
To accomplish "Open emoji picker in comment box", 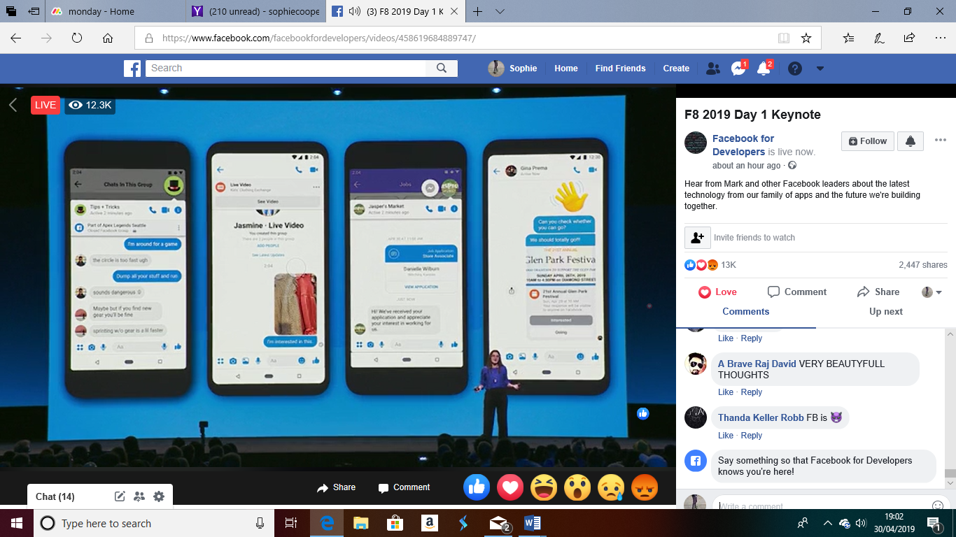I will (x=938, y=505).
